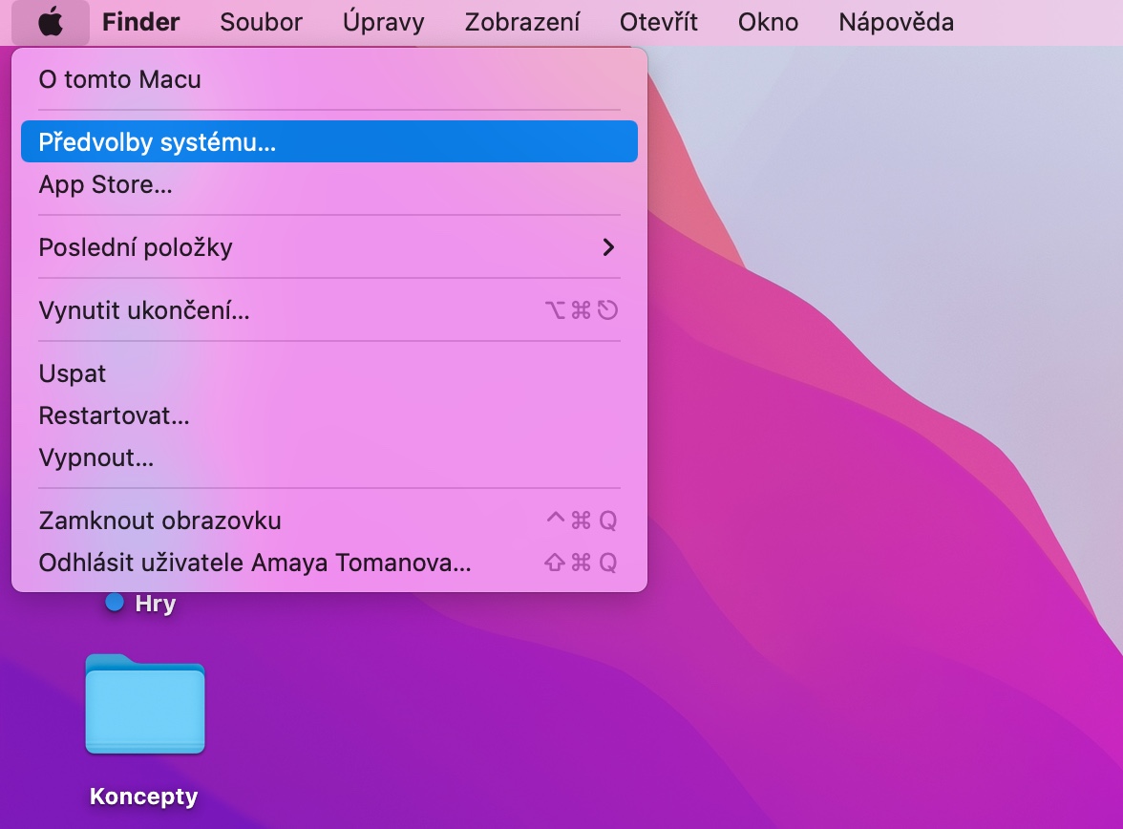Click the Poslední položky chevron arrow

point(609,247)
